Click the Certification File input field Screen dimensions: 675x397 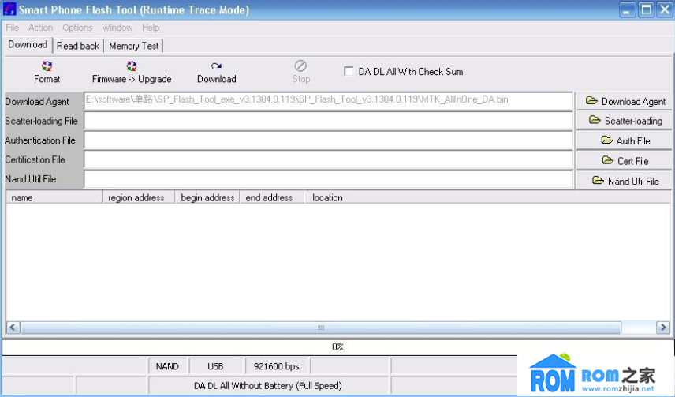coord(329,159)
